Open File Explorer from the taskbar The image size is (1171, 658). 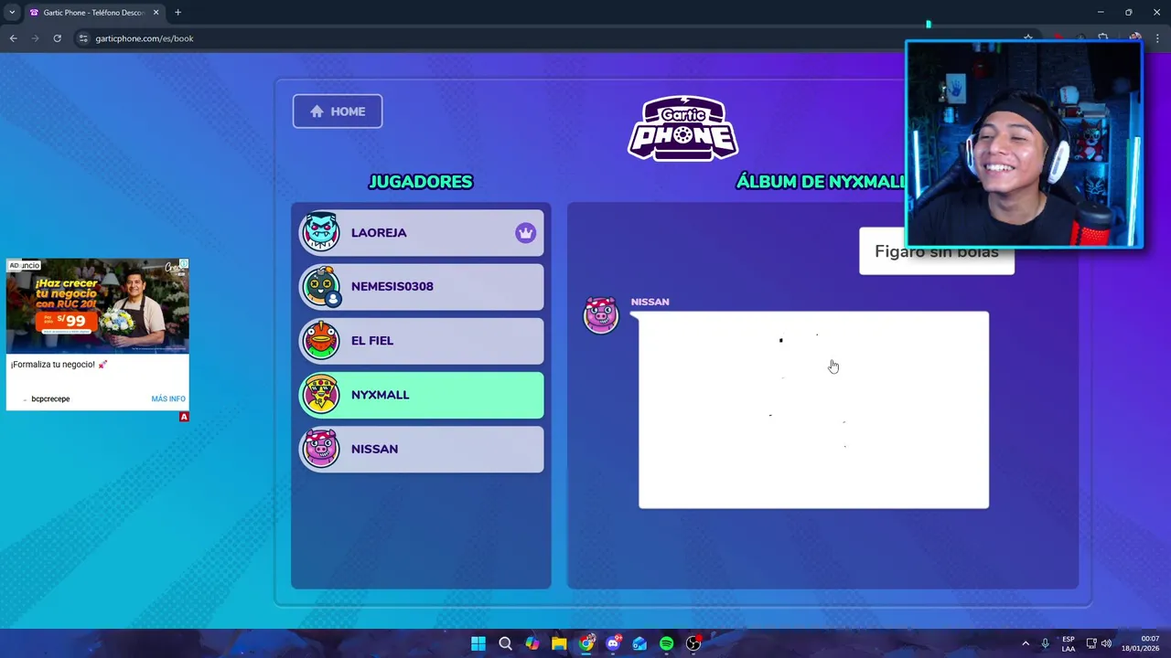click(x=559, y=643)
